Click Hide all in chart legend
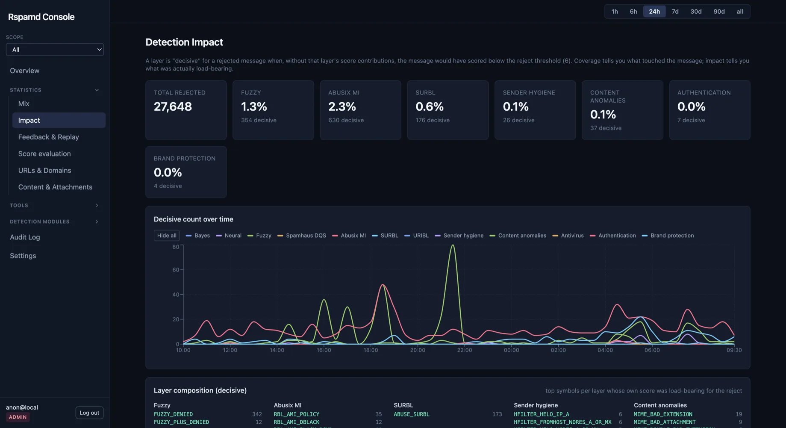Image resolution: width=786 pixels, height=428 pixels. pos(167,236)
